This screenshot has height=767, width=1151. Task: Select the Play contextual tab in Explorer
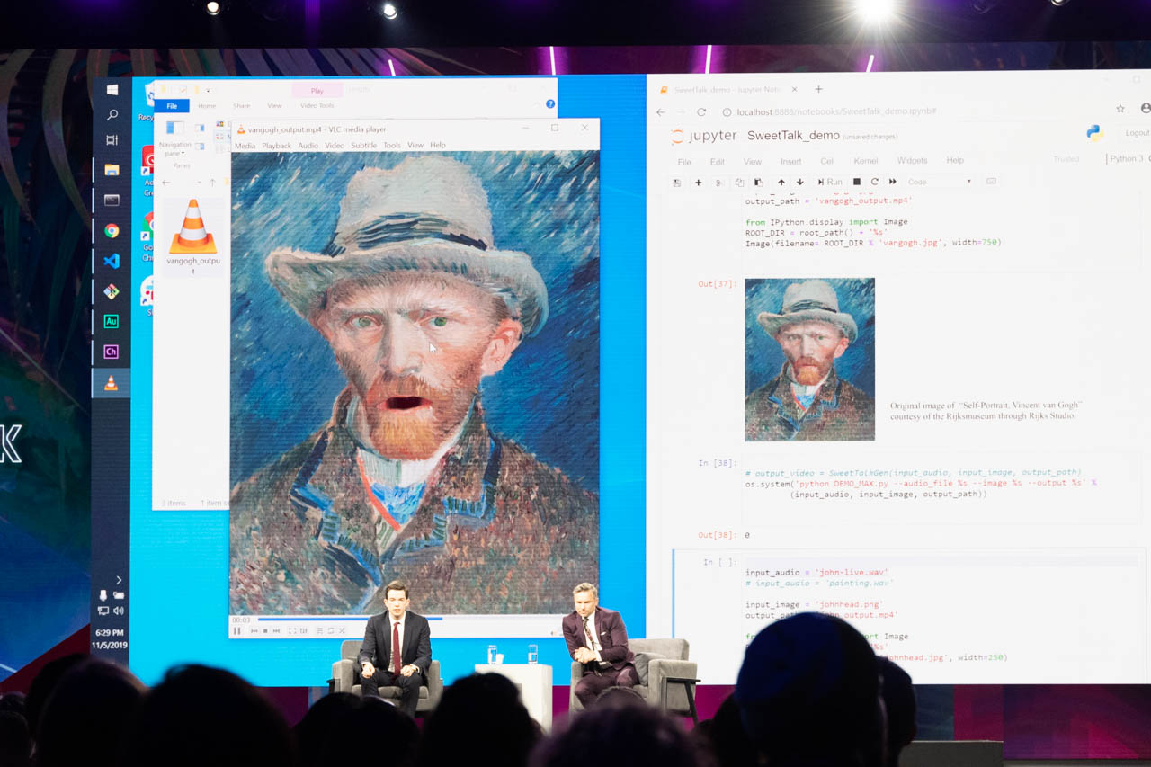click(x=317, y=91)
